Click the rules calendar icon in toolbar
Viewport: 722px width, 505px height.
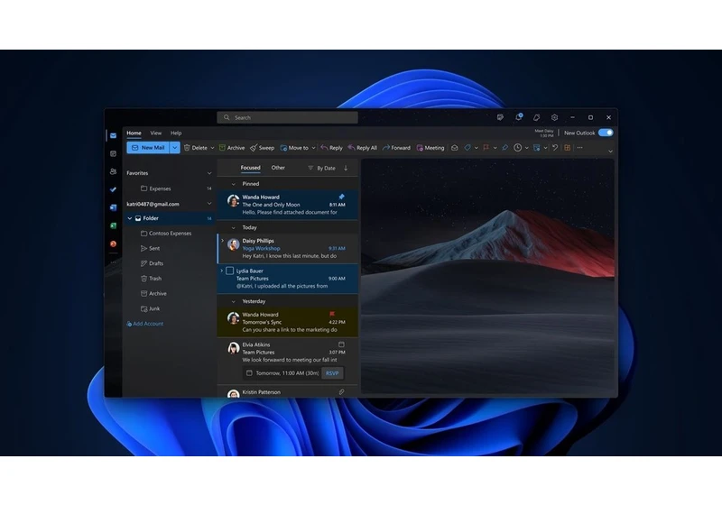[536, 148]
